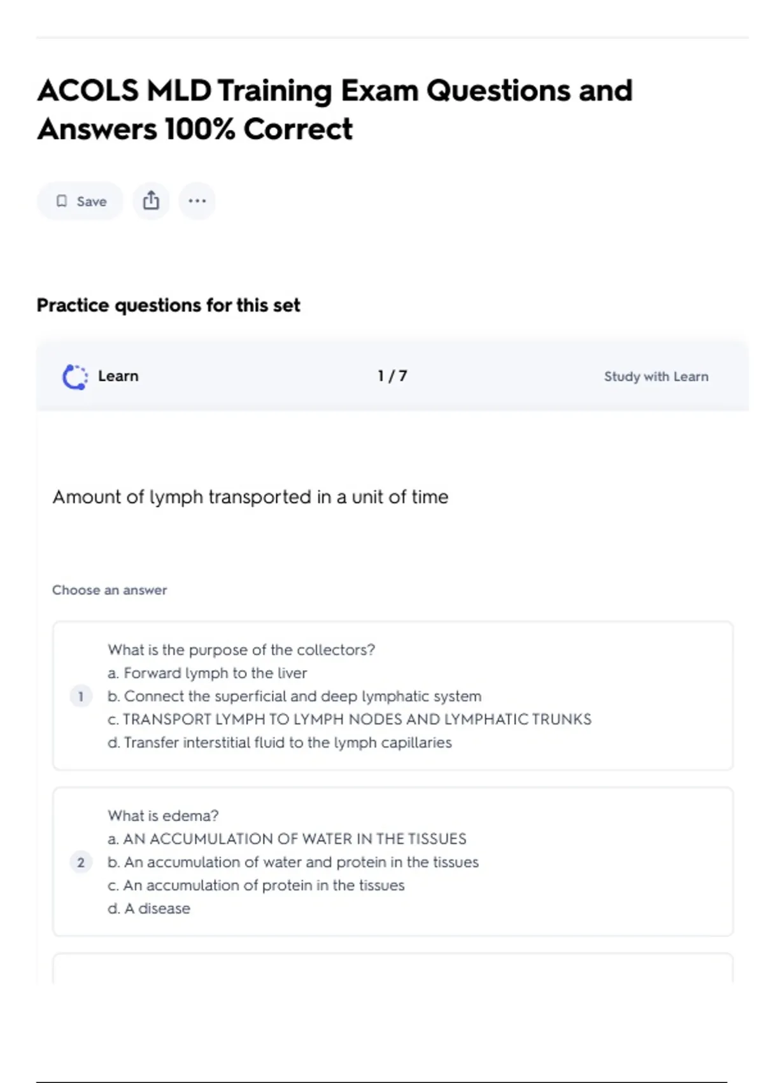Open the three-dot more options menu
Image resolution: width=764 pixels, height=1083 pixels.
point(197,201)
